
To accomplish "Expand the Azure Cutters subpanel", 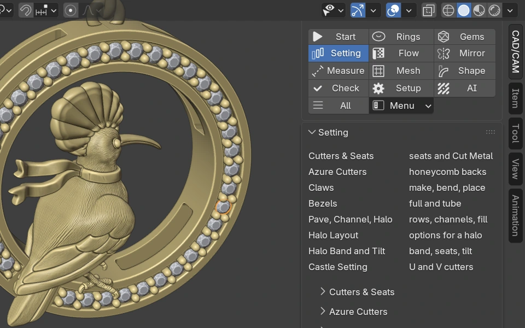I will point(354,312).
